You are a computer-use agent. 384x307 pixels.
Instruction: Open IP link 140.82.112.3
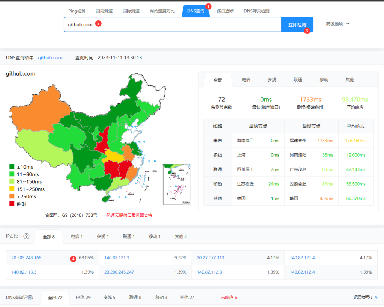click(x=209, y=272)
